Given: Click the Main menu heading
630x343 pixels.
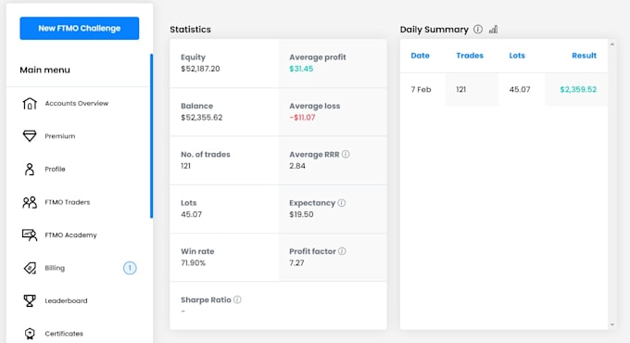Looking at the screenshot, I should click(x=44, y=70).
